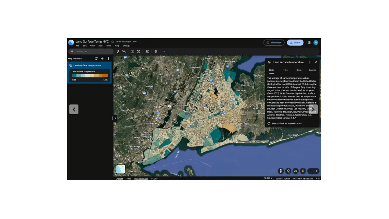The height and width of the screenshot is (219, 389).
Task: Click the project title Land Surface Temp NYC
Action: [92, 42]
